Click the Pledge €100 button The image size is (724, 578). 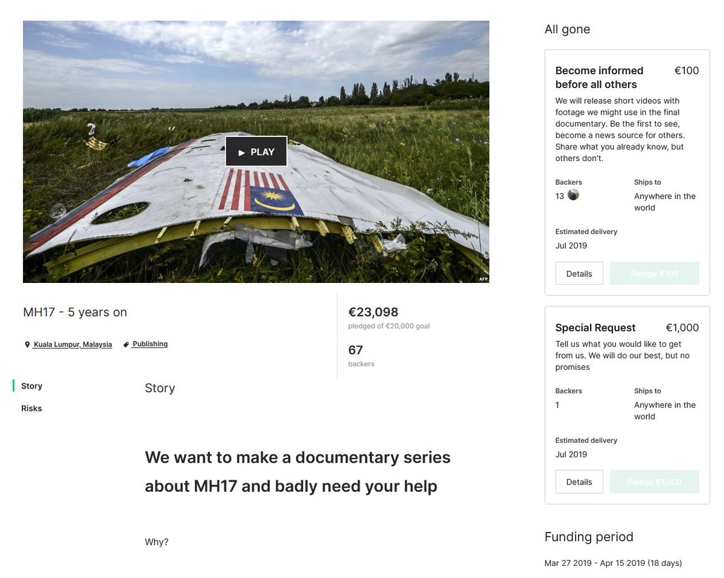(x=655, y=273)
